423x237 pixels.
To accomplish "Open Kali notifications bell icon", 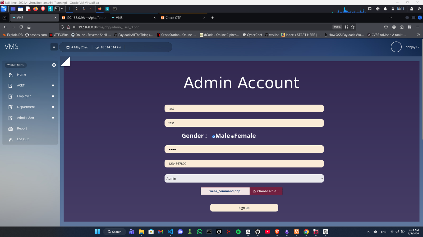I will (x=385, y=9).
